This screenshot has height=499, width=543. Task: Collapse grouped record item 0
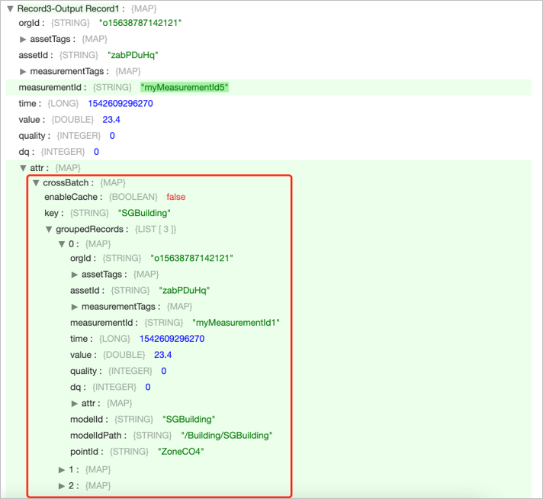click(63, 244)
